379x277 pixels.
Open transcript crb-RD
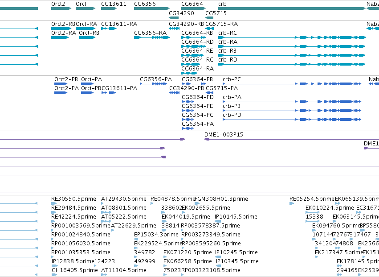[228, 60]
